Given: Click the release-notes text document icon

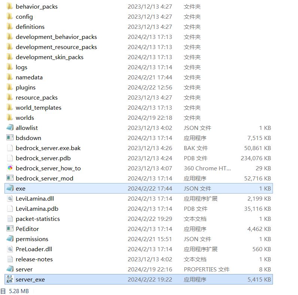Looking at the screenshot, I should pos(10,259).
